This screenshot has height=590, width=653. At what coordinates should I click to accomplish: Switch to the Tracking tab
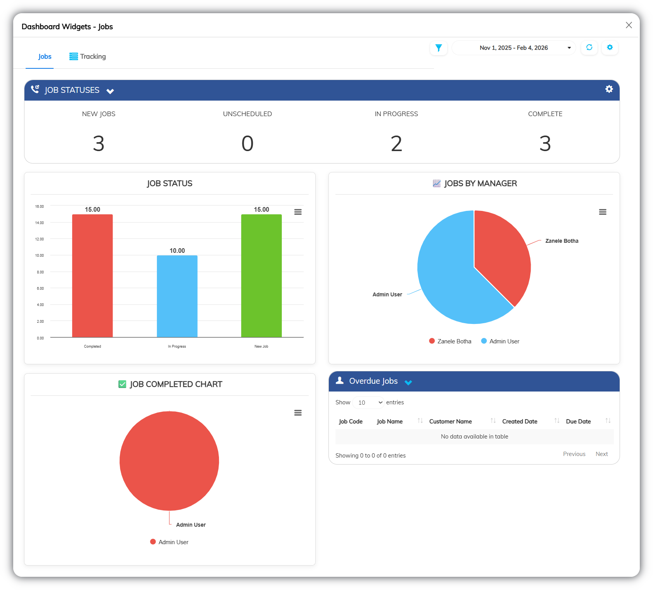coord(88,56)
